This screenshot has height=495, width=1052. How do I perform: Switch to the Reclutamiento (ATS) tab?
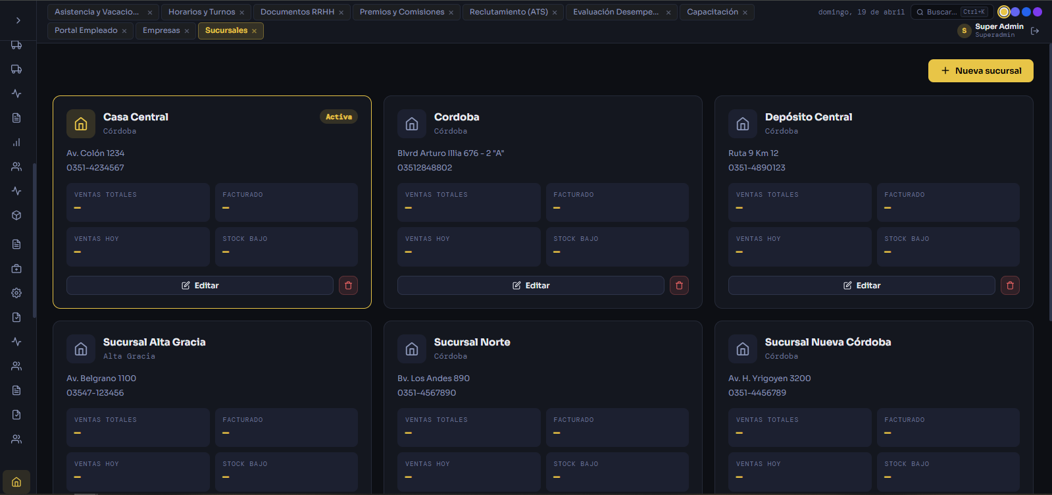(x=509, y=12)
